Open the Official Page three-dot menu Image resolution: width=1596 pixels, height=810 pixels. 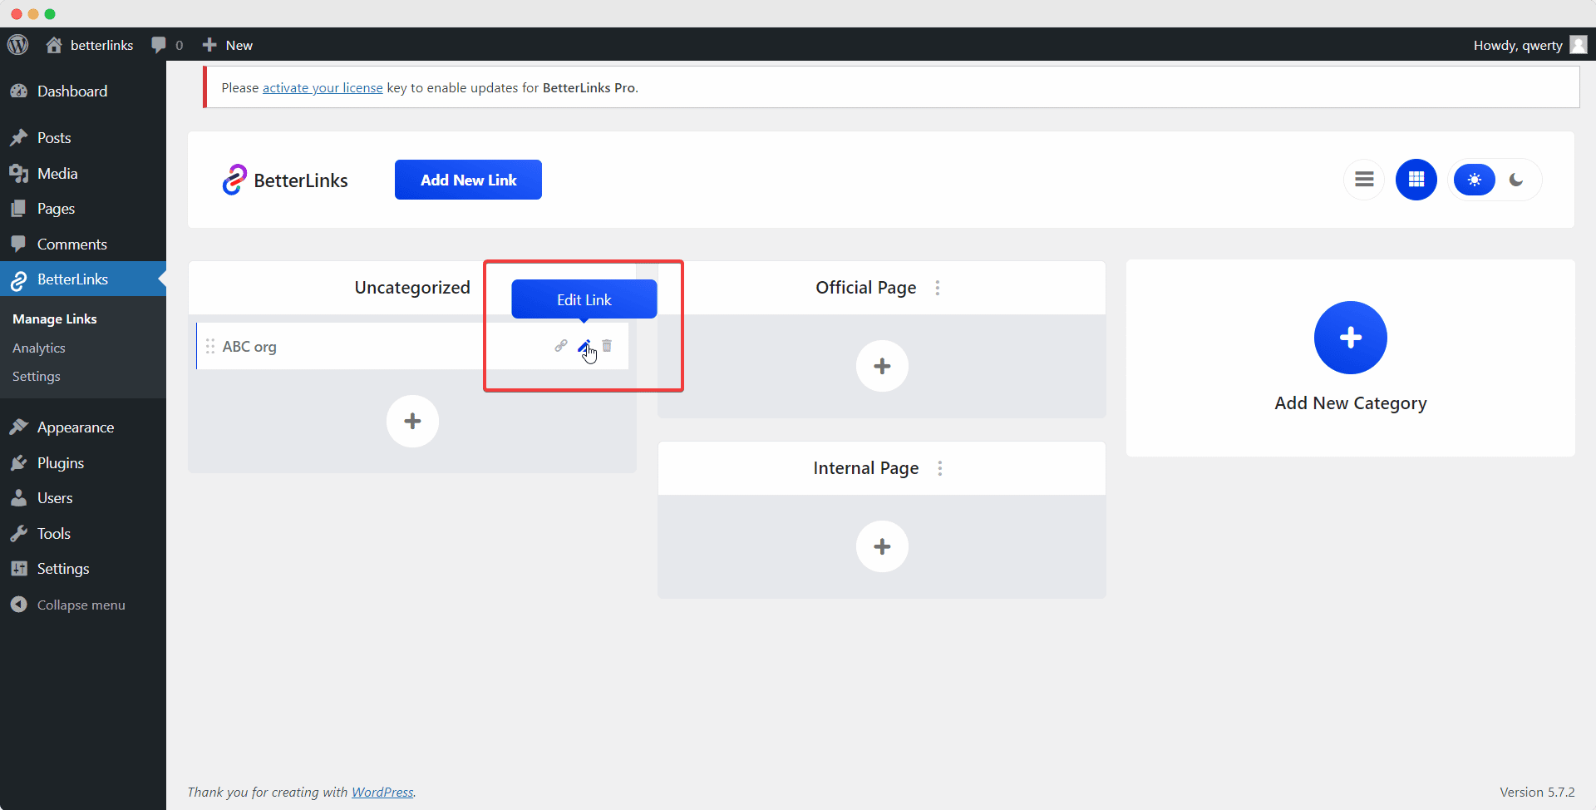pos(938,288)
